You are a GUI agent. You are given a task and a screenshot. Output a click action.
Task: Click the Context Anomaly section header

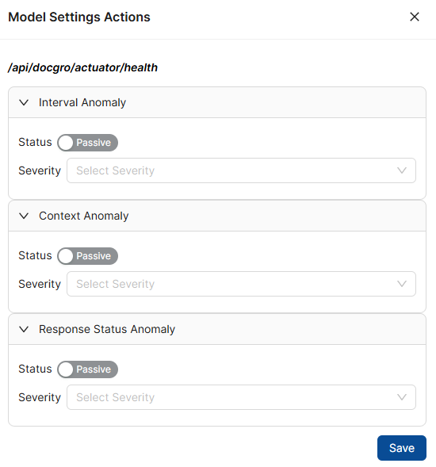217,216
